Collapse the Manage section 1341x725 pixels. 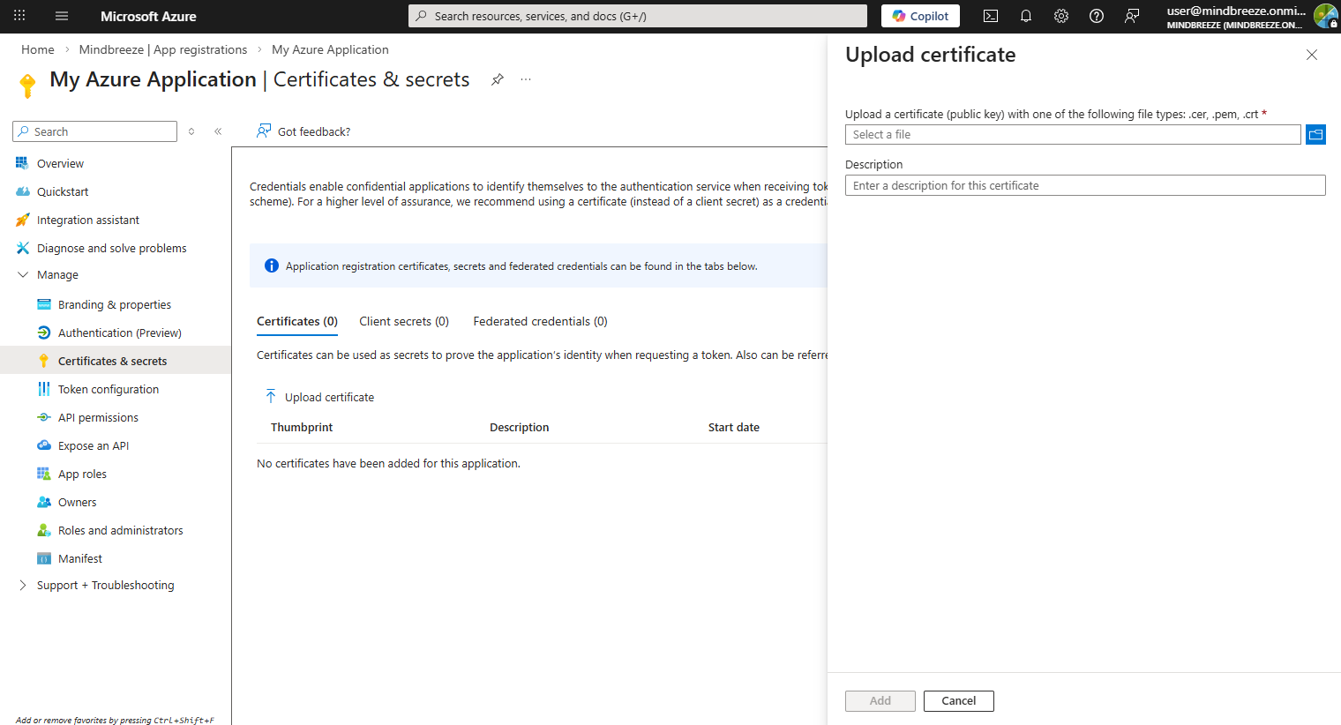click(23, 275)
